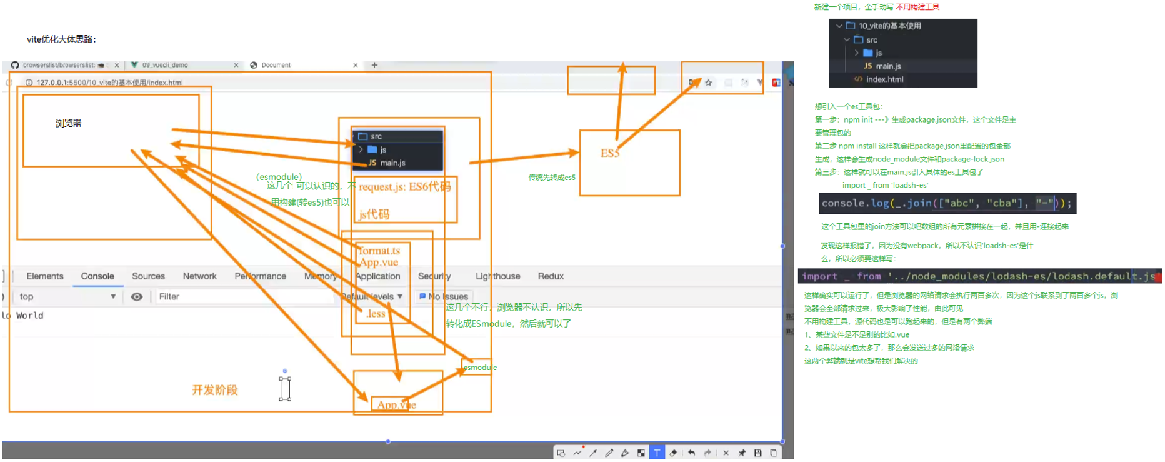Collapse the src folder in the dark file tree
The height and width of the screenshot is (462, 1165).
(x=847, y=40)
